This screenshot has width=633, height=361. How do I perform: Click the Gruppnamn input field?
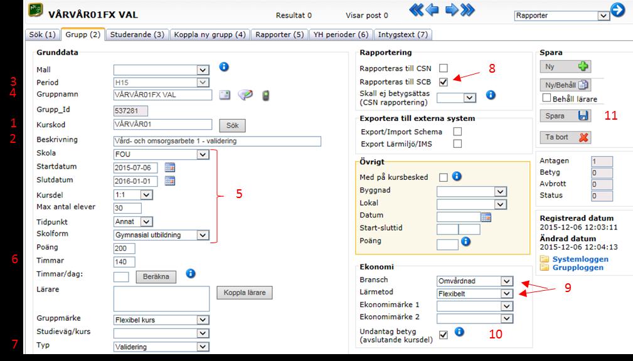pos(162,95)
